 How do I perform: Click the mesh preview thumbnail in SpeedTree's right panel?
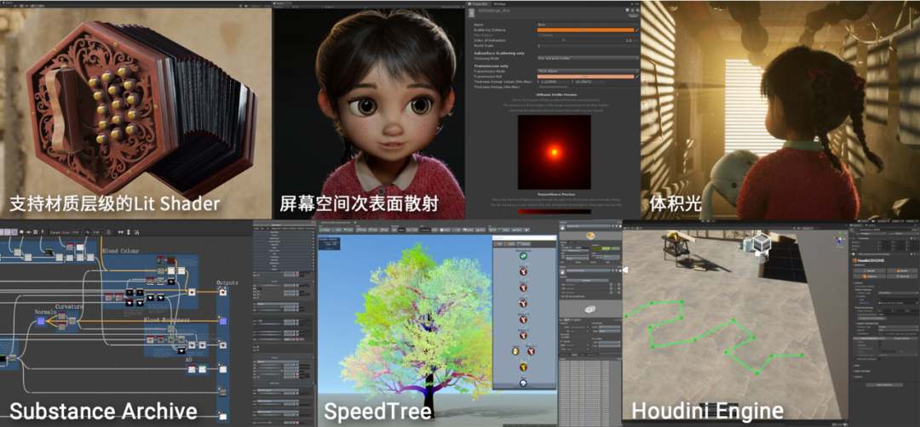coord(590,310)
